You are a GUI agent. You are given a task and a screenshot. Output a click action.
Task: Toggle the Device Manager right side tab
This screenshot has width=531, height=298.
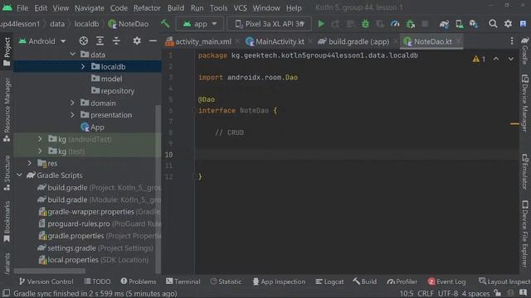point(525,103)
